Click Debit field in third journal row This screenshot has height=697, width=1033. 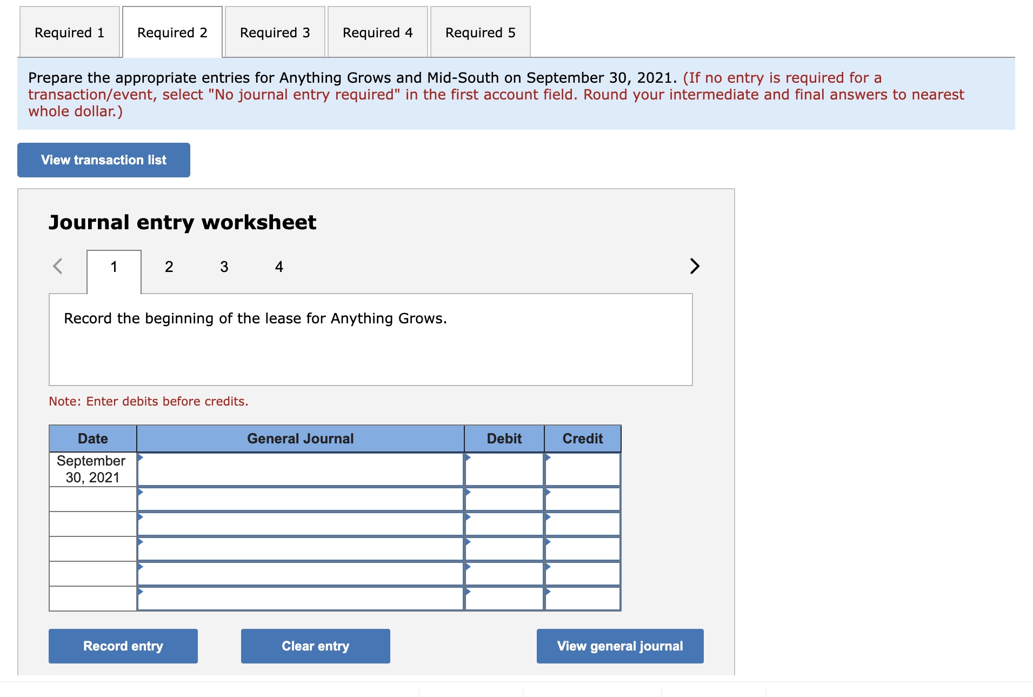pos(504,524)
